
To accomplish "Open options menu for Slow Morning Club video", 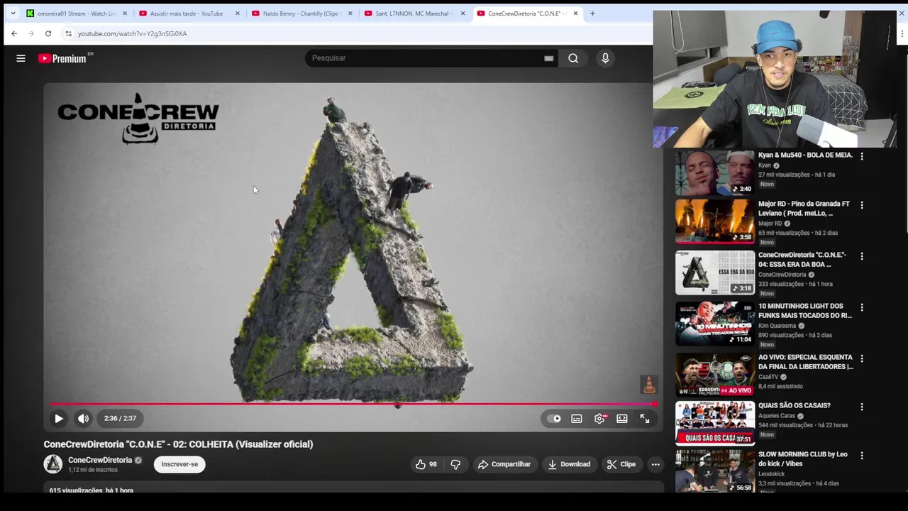I will point(862,456).
